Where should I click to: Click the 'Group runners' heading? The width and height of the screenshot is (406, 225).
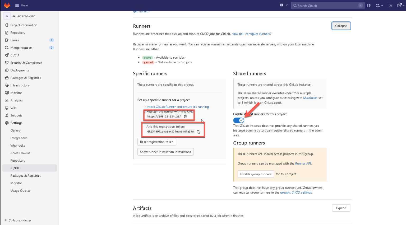pyautogui.click(x=249, y=143)
